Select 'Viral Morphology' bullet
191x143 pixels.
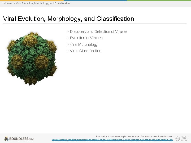pyautogui.click(x=84, y=44)
